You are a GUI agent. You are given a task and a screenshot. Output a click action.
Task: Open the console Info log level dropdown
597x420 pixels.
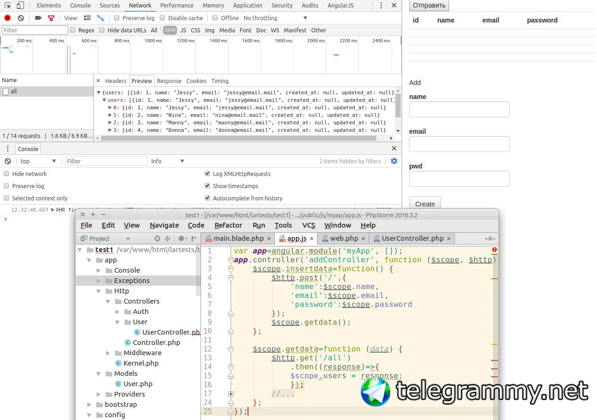[168, 161]
